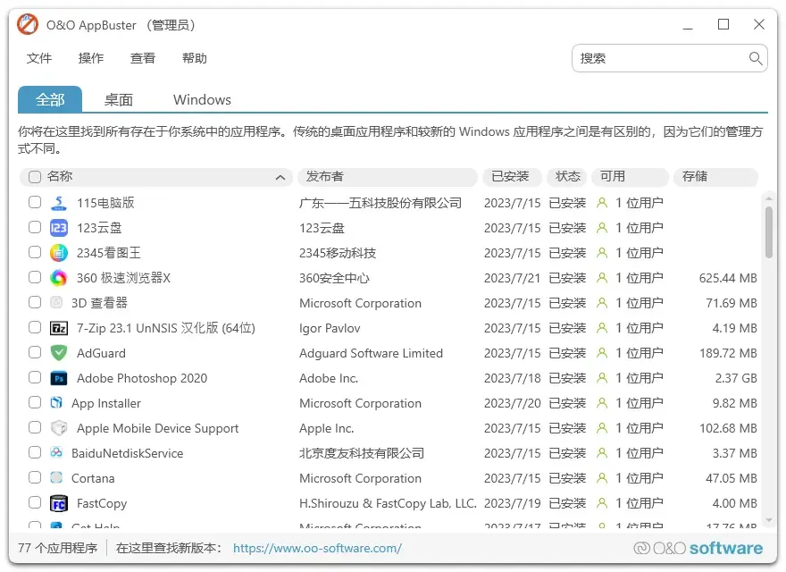786x572 pixels.
Task: Click the vertical scrollbar thumb
Action: pyautogui.click(x=768, y=232)
